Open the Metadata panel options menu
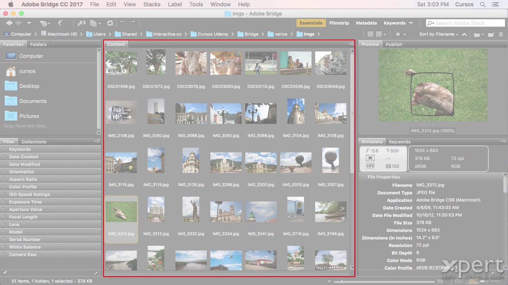 pyautogui.click(x=503, y=141)
